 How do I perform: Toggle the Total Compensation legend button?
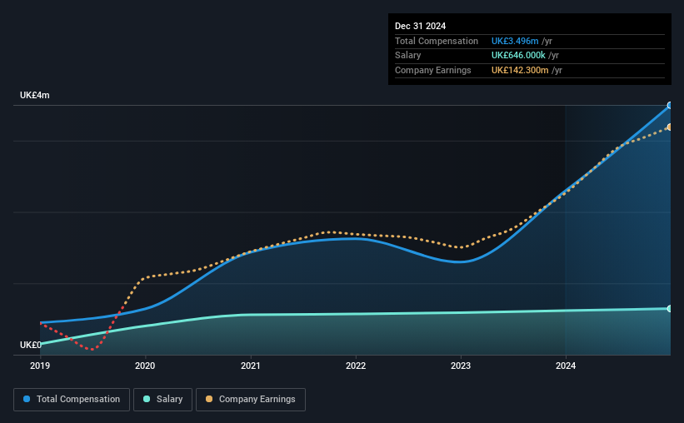coord(72,400)
